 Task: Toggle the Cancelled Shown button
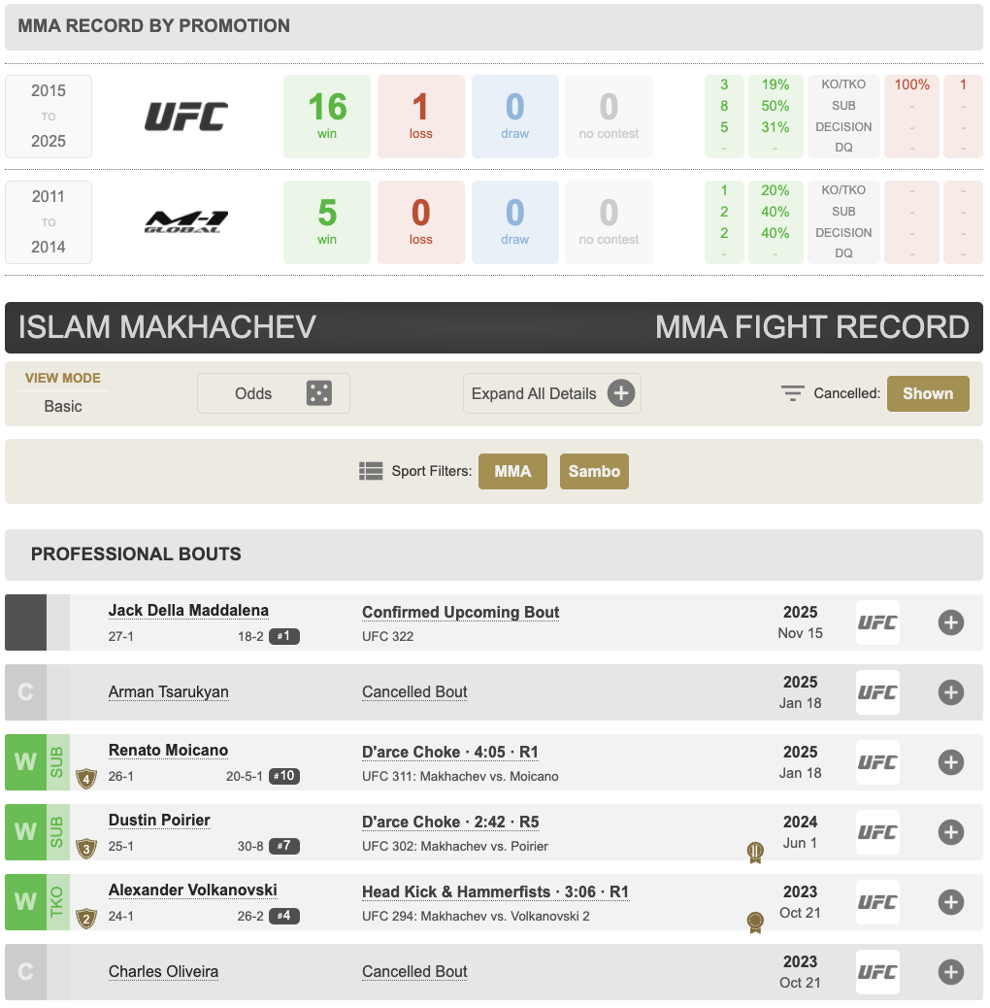point(927,393)
